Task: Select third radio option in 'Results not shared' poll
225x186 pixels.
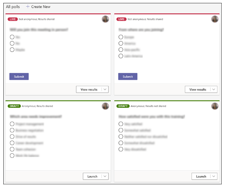Action: [121, 136]
